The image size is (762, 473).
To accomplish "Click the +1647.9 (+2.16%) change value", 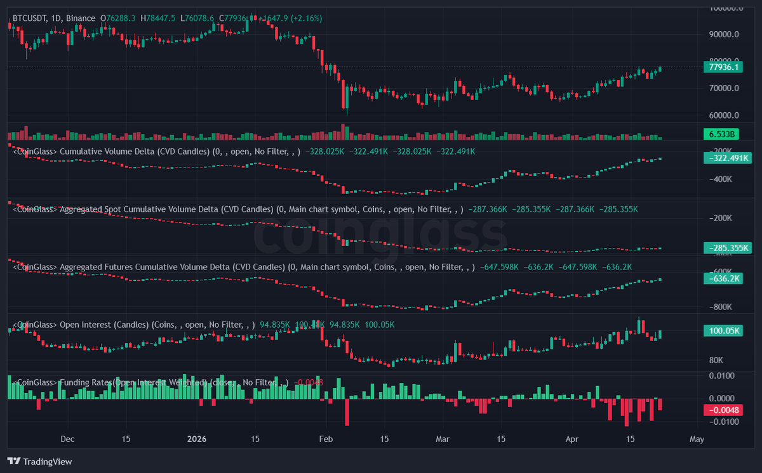I will pyautogui.click(x=290, y=18).
